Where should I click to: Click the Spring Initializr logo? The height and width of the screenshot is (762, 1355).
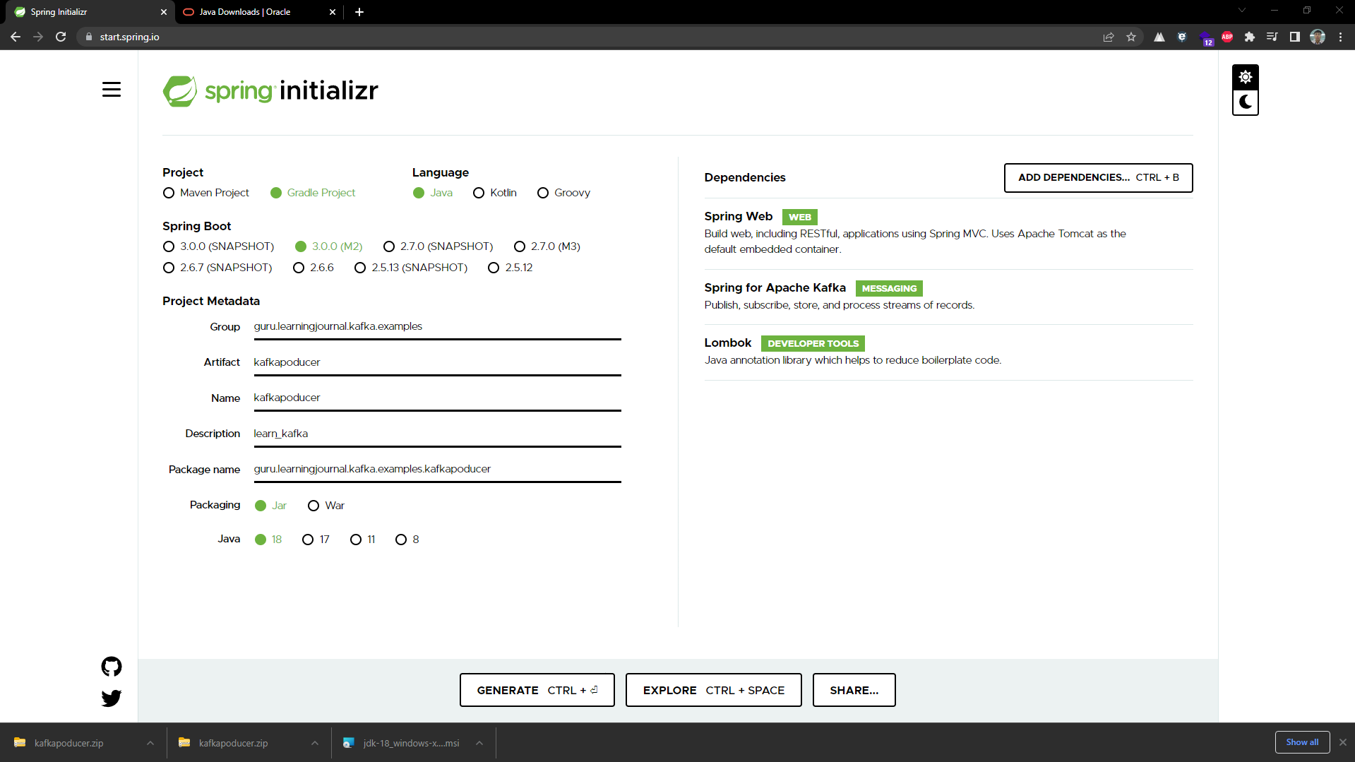click(270, 90)
